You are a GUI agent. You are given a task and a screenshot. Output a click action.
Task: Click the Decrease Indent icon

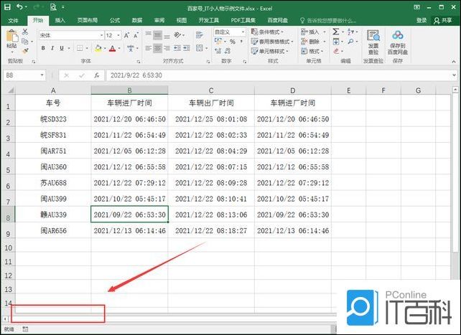tap(177, 48)
